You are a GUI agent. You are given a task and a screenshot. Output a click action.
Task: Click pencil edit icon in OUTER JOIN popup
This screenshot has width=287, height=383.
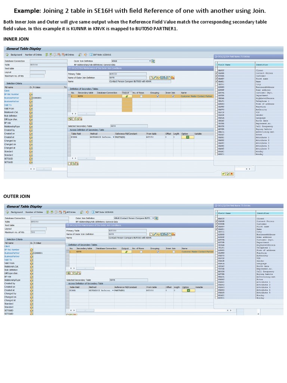[x=155, y=234]
